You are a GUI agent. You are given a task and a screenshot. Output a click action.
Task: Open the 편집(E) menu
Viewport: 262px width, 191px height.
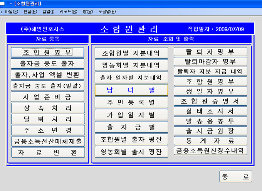30,12
